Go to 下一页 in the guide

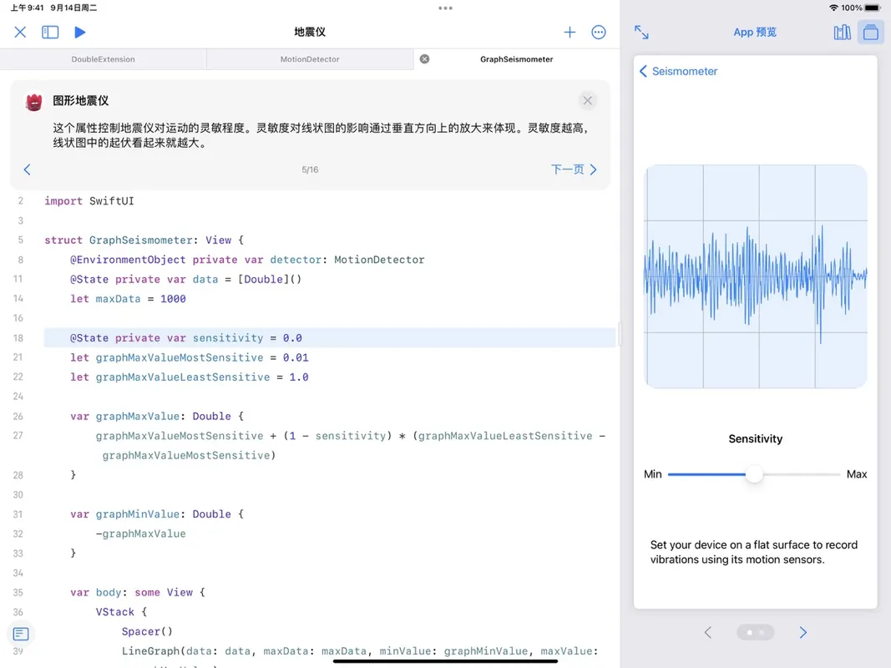tap(574, 170)
